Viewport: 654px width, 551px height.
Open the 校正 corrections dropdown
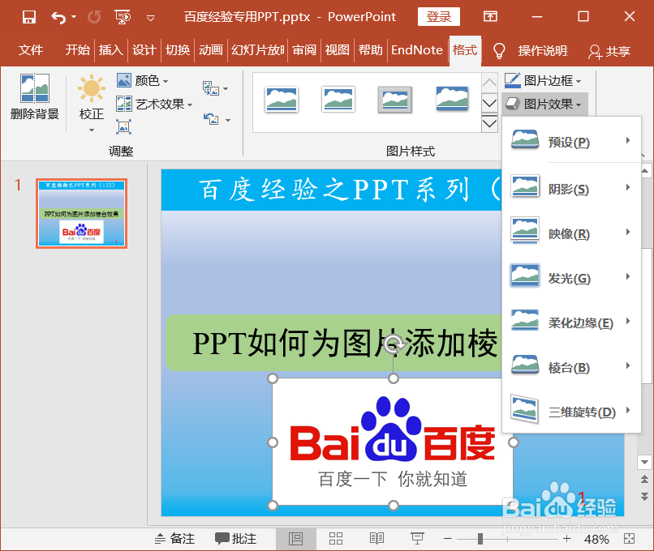point(92,104)
